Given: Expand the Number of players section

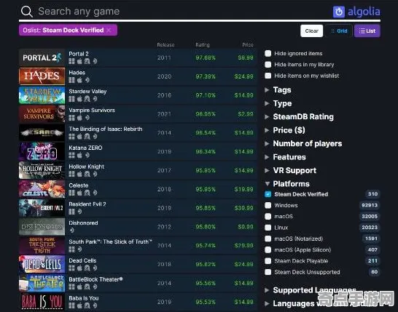Looking at the screenshot, I should click(x=303, y=143).
